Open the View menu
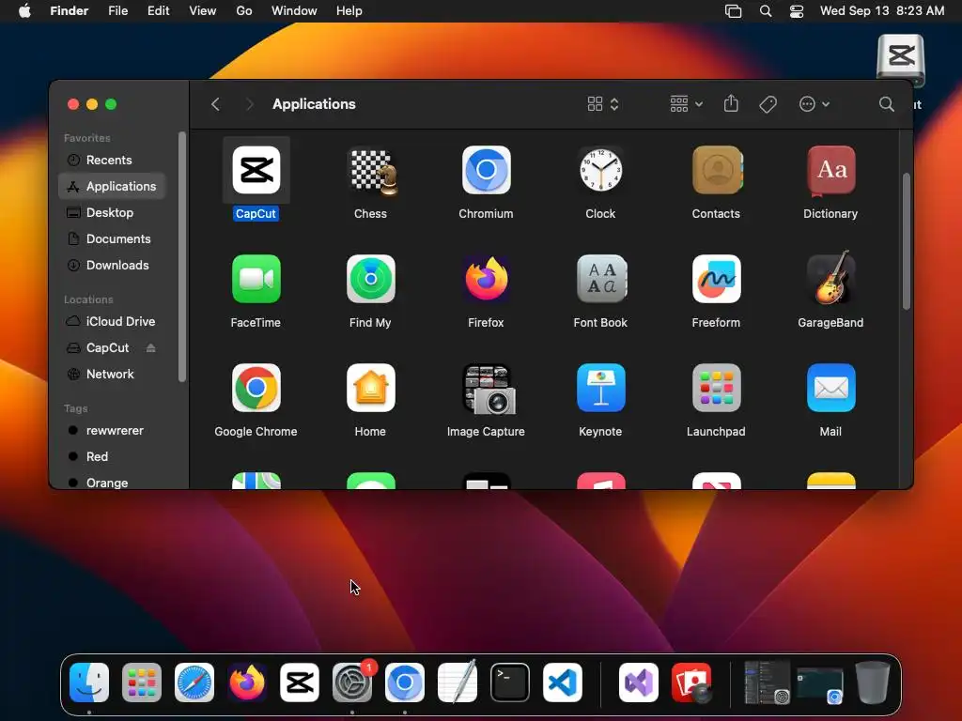962x721 pixels. (x=203, y=11)
